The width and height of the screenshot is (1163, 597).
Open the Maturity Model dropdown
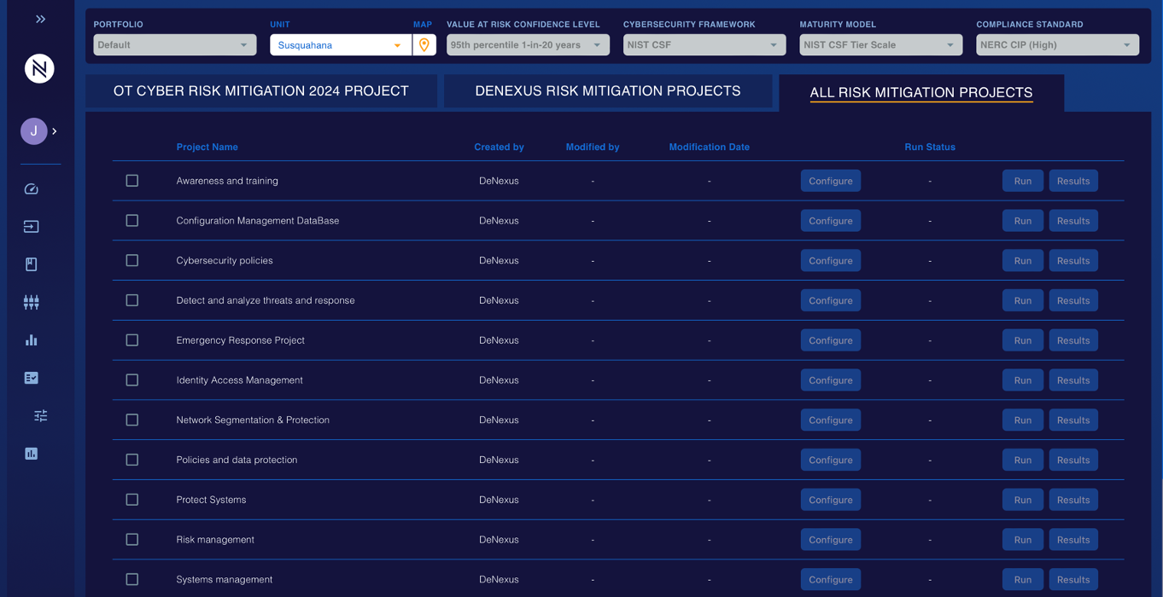coord(880,45)
